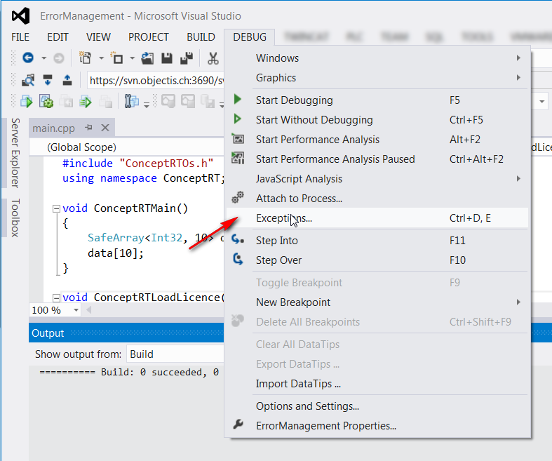
Task: Click the New Project toolbar icon
Action: [85, 58]
